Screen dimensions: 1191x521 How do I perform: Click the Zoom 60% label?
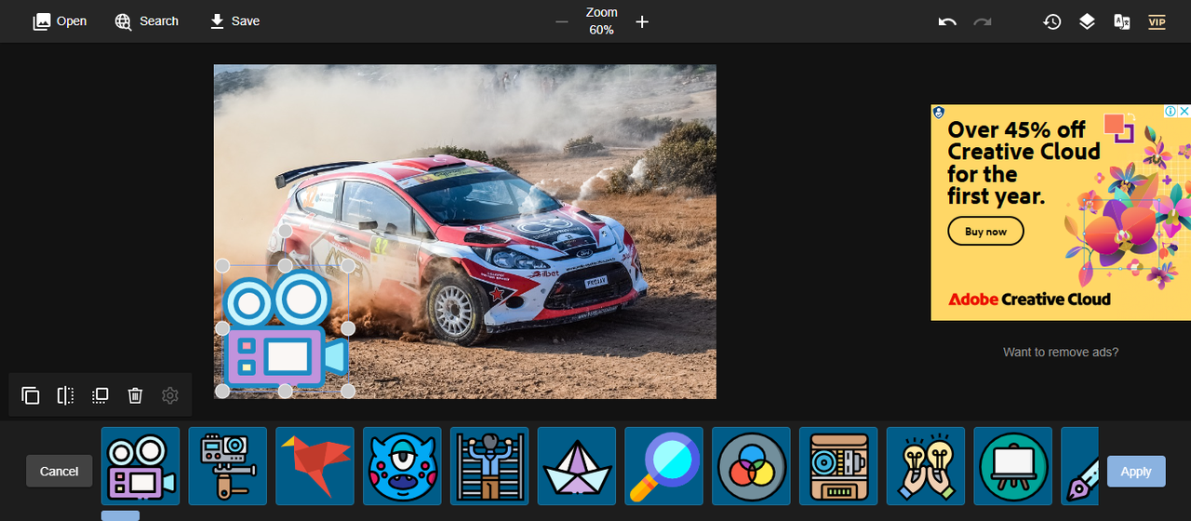(601, 21)
